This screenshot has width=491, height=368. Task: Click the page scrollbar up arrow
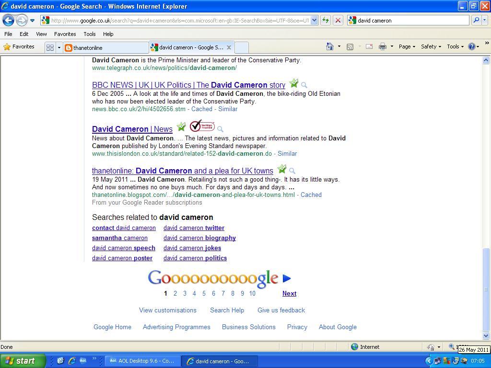486,60
